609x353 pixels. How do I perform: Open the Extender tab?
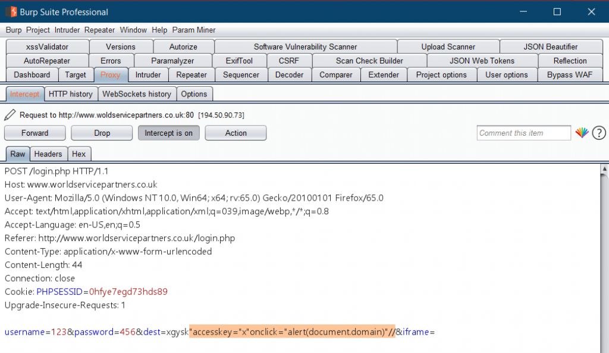pyautogui.click(x=384, y=74)
